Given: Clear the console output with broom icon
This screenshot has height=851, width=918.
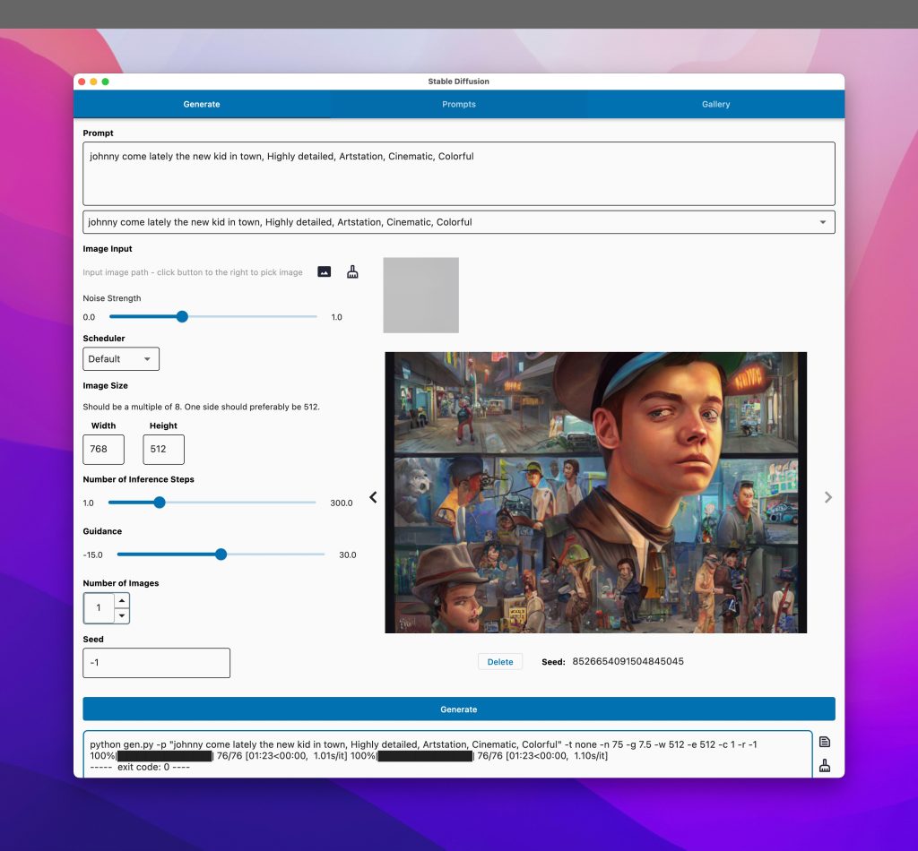Looking at the screenshot, I should (825, 765).
